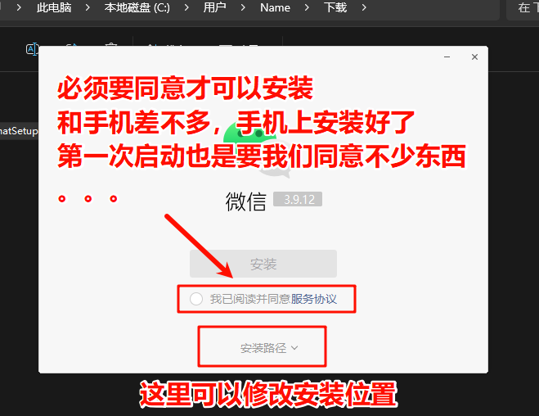
Task: Open the 服务协议 service agreement link
Action: click(x=314, y=299)
